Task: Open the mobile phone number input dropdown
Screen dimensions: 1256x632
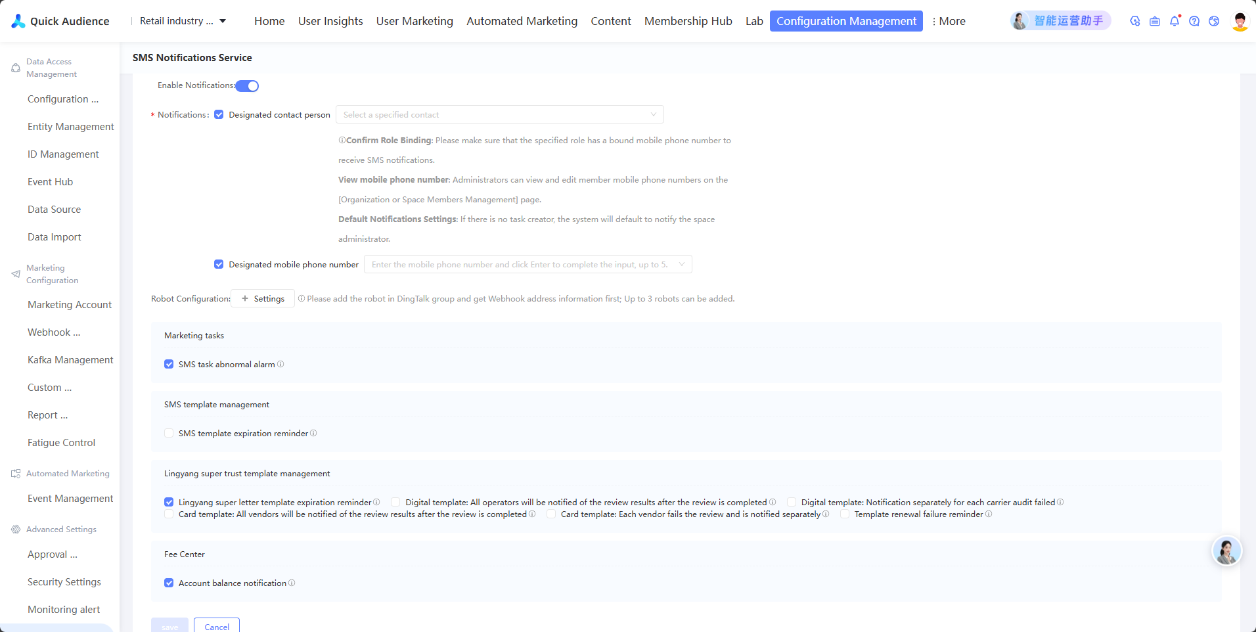Action: click(x=528, y=264)
